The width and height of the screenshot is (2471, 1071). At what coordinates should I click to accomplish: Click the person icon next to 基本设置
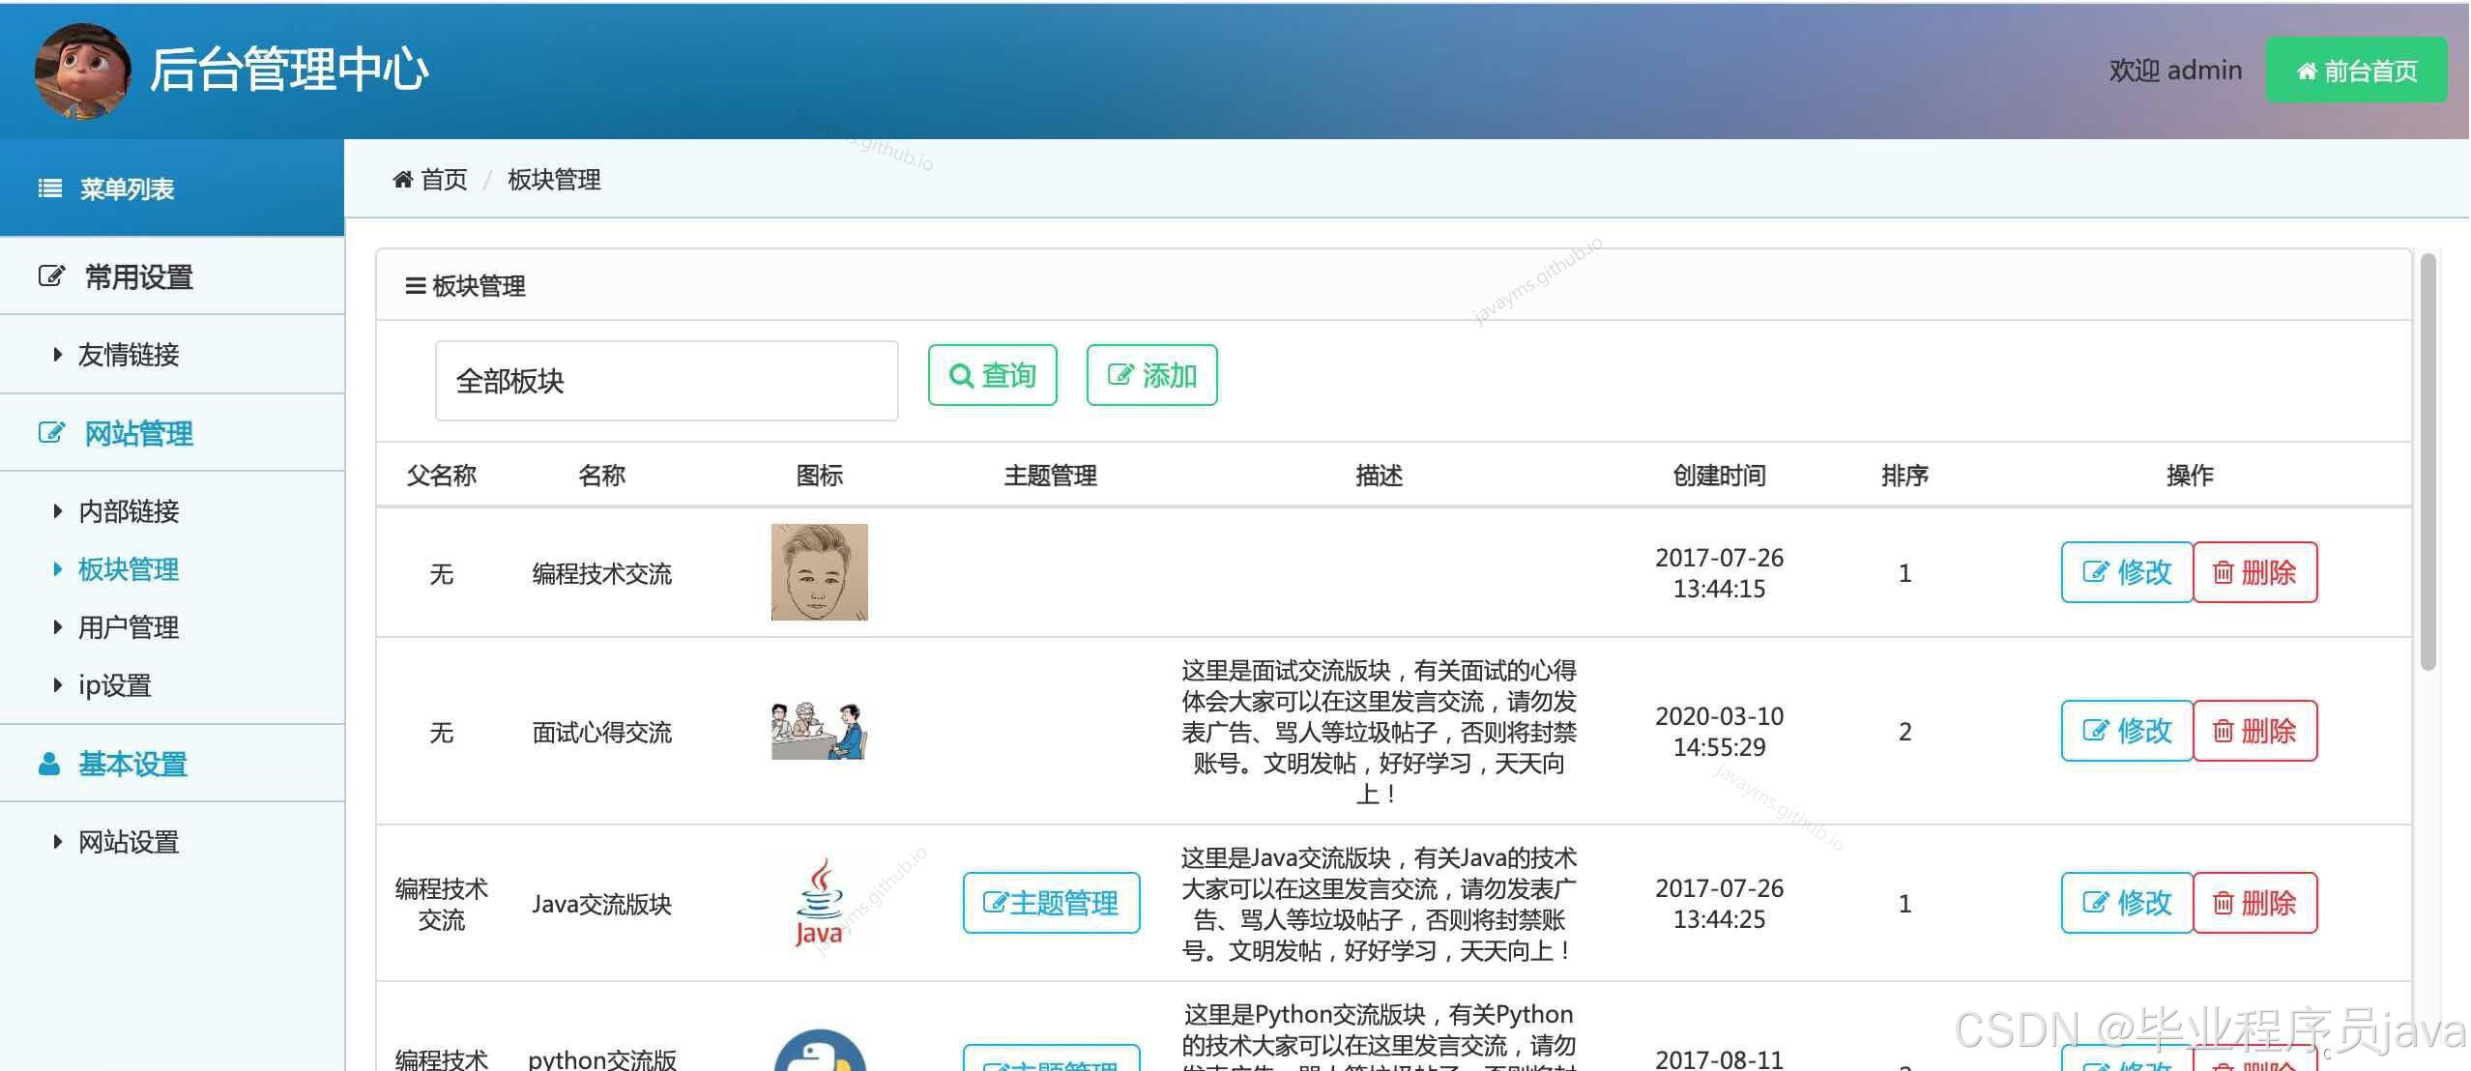[x=48, y=765]
